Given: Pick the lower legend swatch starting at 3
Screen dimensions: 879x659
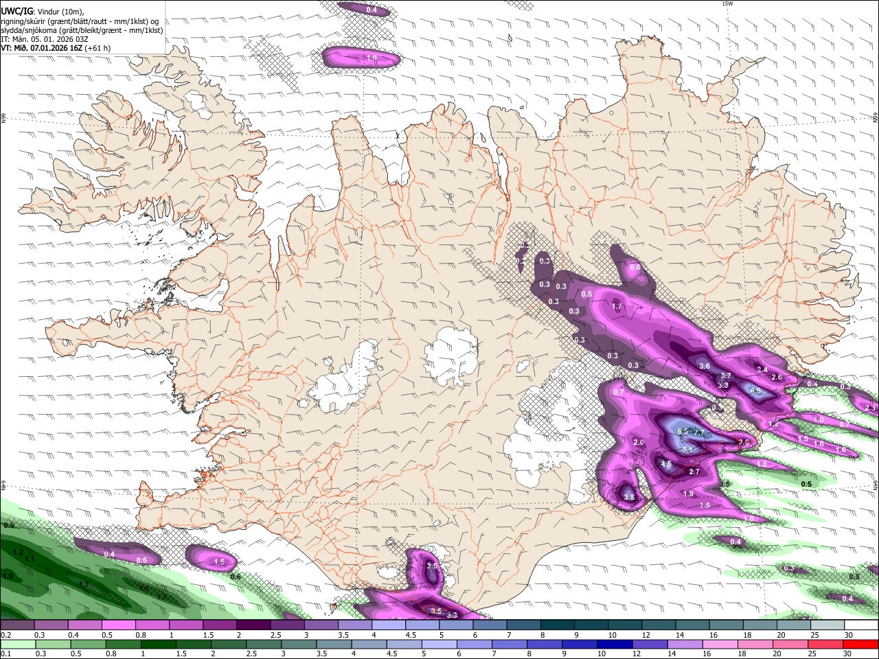Looking at the screenshot, I should click(299, 644).
